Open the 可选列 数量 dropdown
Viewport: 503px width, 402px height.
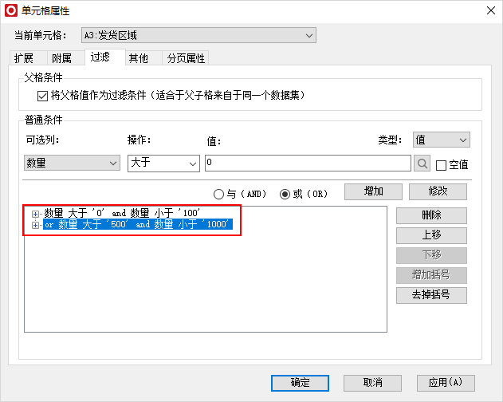coord(72,163)
